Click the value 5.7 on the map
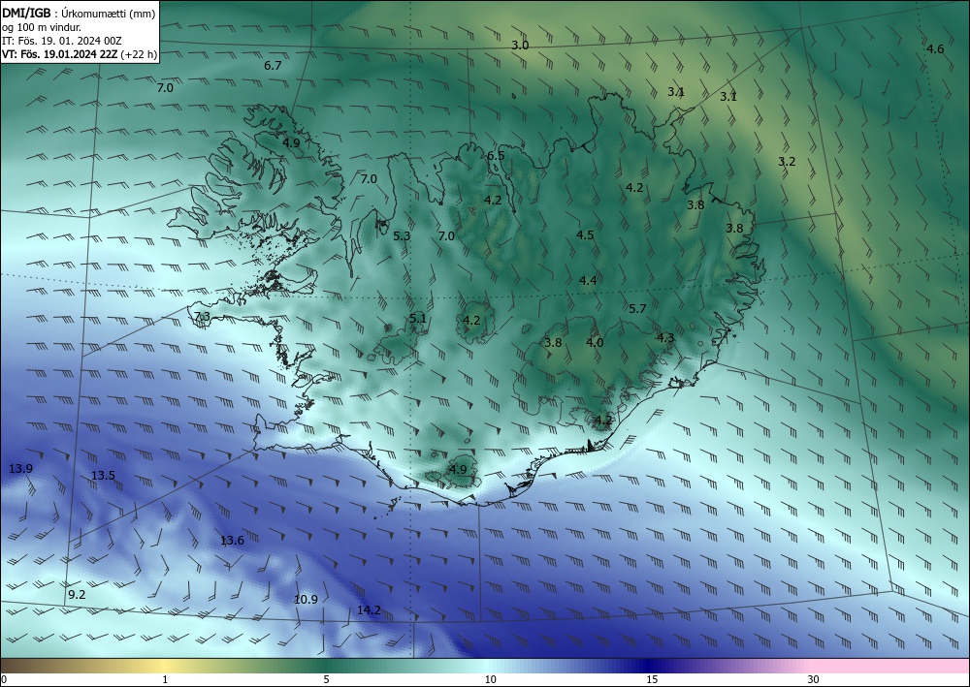Image resolution: width=970 pixels, height=687 pixels. [x=637, y=309]
